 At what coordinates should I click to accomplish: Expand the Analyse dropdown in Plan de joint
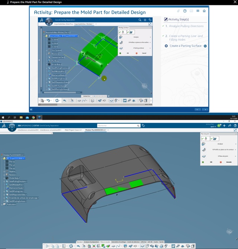[236, 144]
